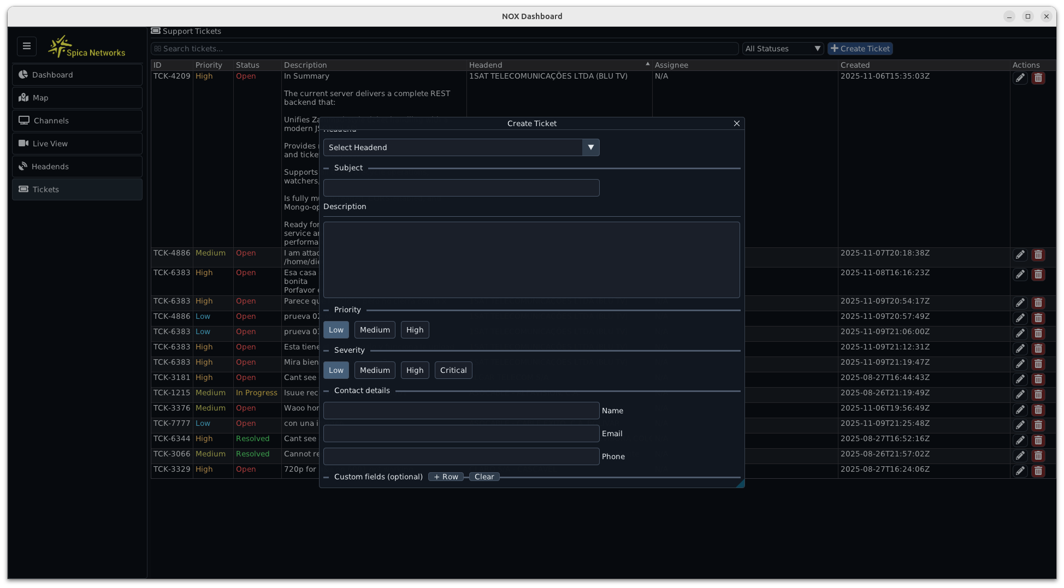Click the In Progress status of TCK-1215

[x=257, y=393]
